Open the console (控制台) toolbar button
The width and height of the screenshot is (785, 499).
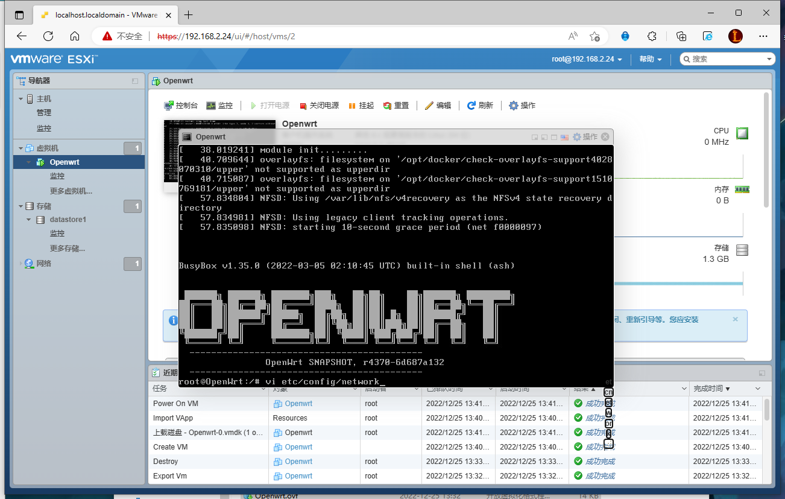click(181, 106)
